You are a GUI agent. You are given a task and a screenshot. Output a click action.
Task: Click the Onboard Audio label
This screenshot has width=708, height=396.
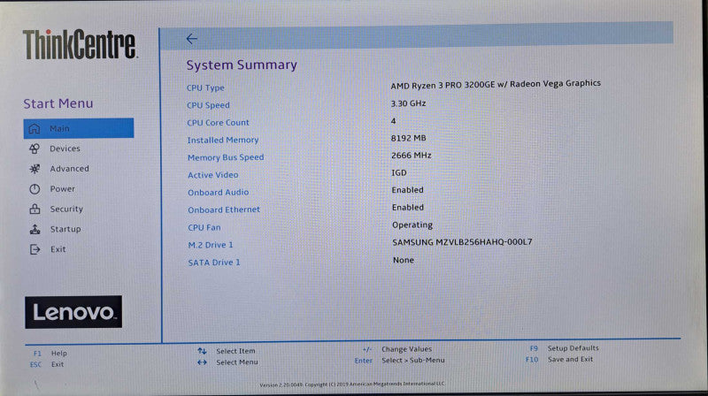coord(219,192)
